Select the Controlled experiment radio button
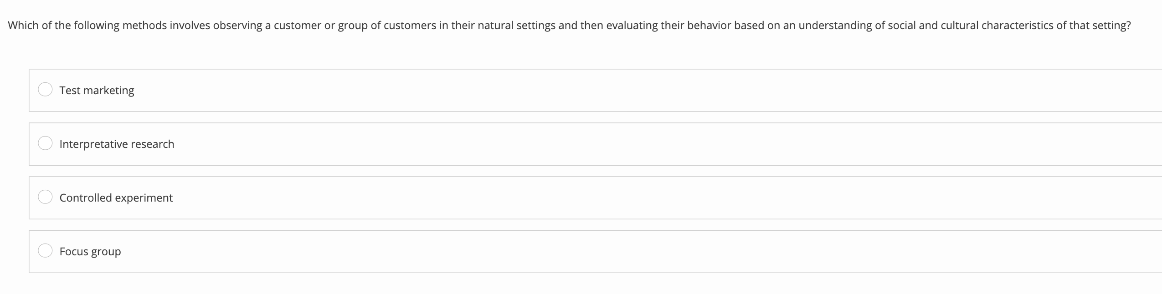The image size is (1162, 294). [x=46, y=197]
